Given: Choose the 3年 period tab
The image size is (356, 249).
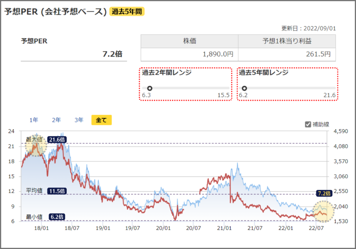Looking at the screenshot, I should (x=79, y=120).
